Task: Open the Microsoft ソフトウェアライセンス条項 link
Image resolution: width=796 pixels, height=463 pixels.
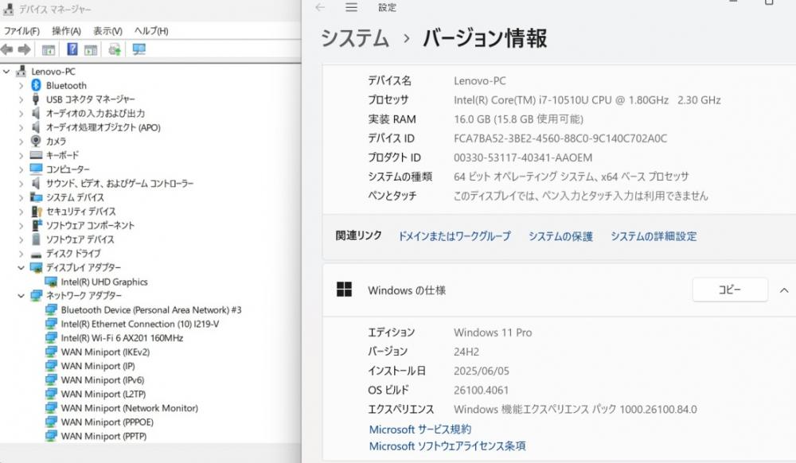Action: tap(447, 446)
